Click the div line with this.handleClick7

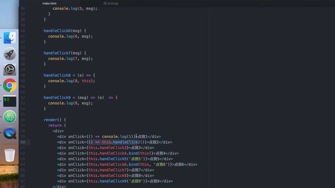click(x=106, y=170)
